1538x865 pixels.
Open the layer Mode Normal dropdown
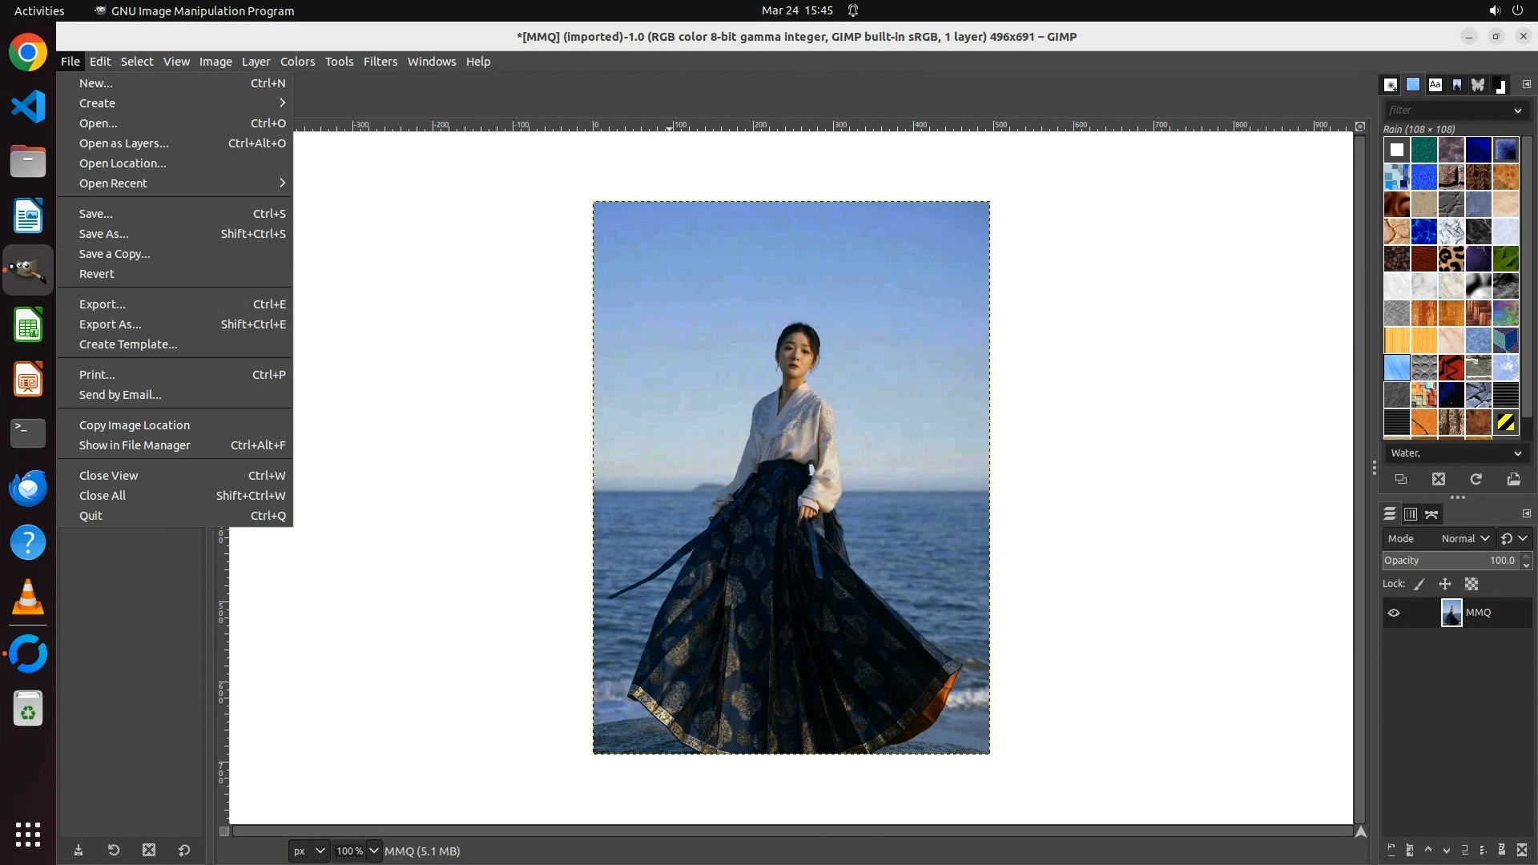tap(1464, 538)
